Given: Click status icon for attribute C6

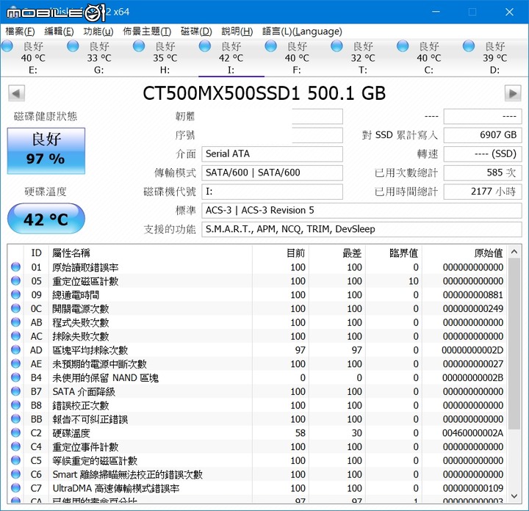Looking at the screenshot, I should (x=15, y=474).
